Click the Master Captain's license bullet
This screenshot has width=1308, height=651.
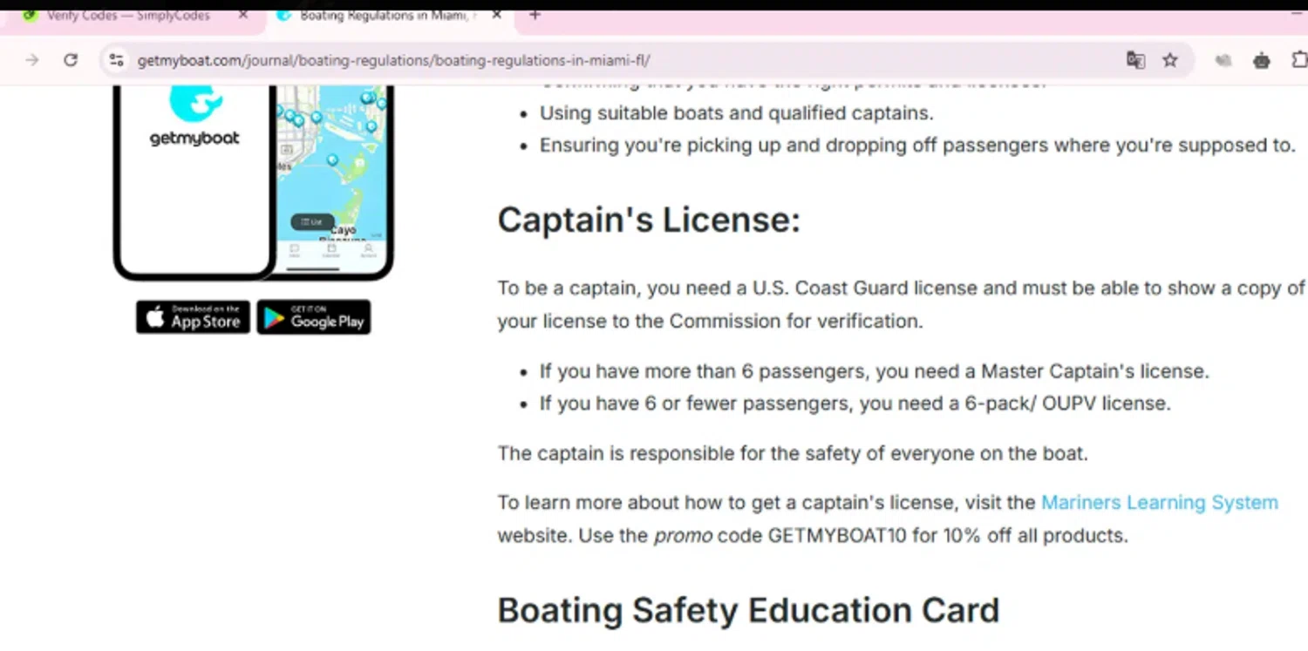pyautogui.click(x=874, y=371)
